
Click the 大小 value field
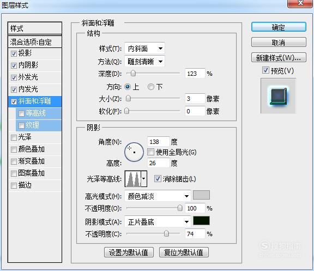click(195, 99)
